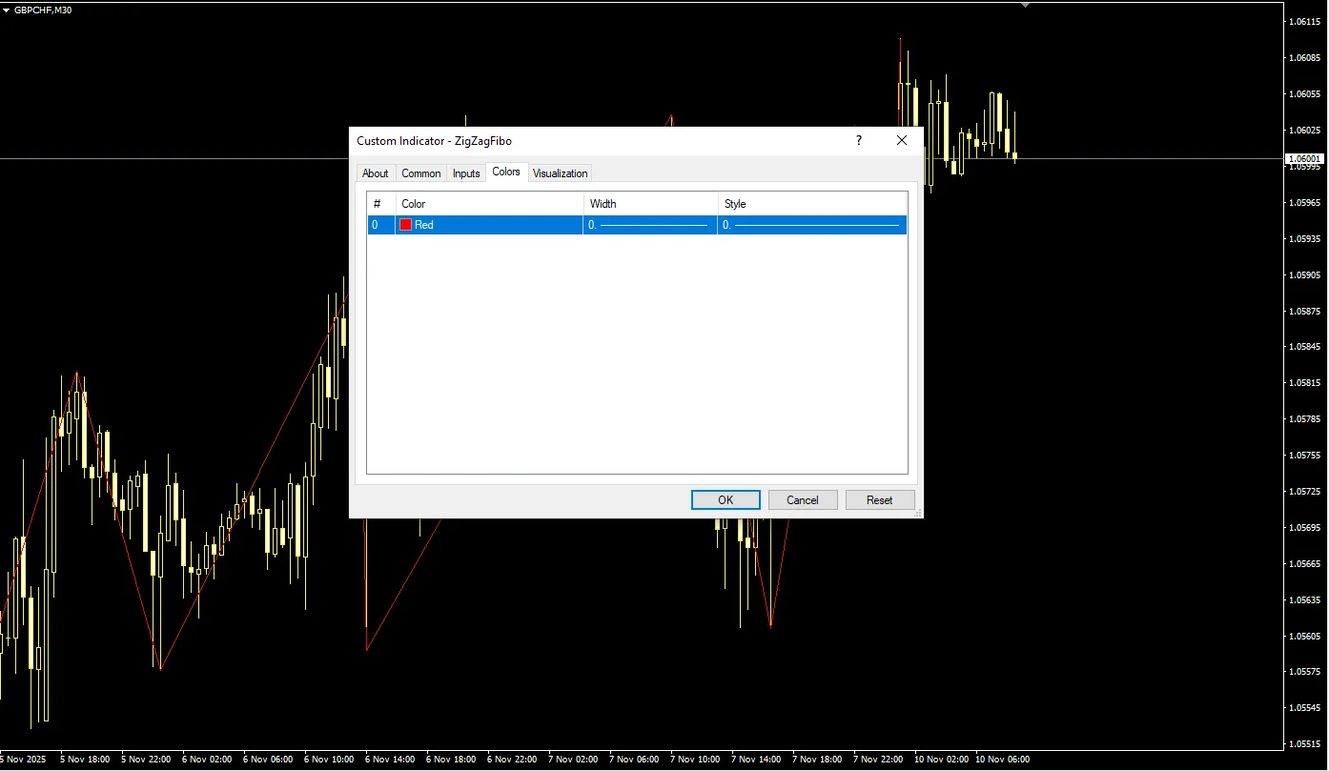Click Reset to restore default settings
Viewport: 1329px width, 771px height.
[879, 500]
